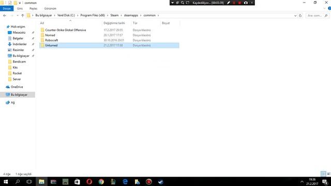Viewport: 331px width, 186px height.
Task: Open the Dosya ribbon tab
Action: [7, 8]
